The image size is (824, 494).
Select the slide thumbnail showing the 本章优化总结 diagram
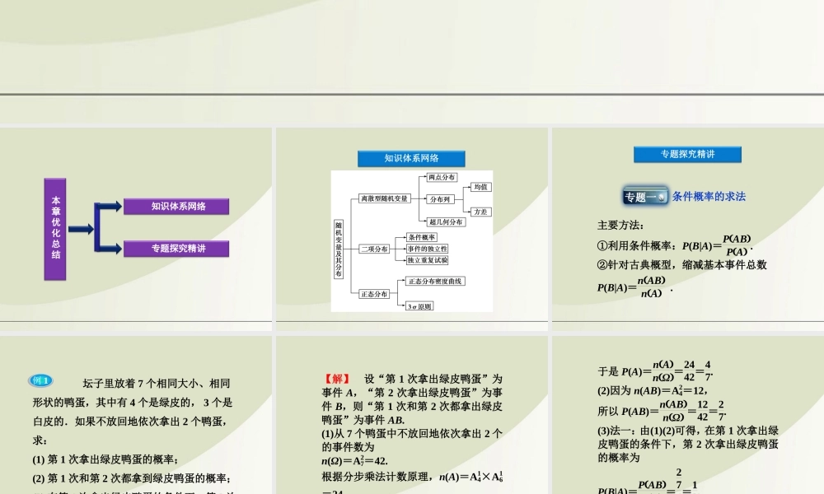click(136, 229)
